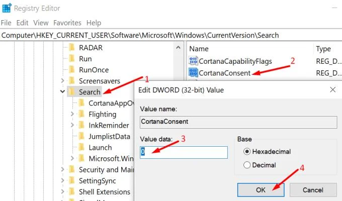Select the Launch key label
This screenshot has width=342, height=201.
[100, 147]
